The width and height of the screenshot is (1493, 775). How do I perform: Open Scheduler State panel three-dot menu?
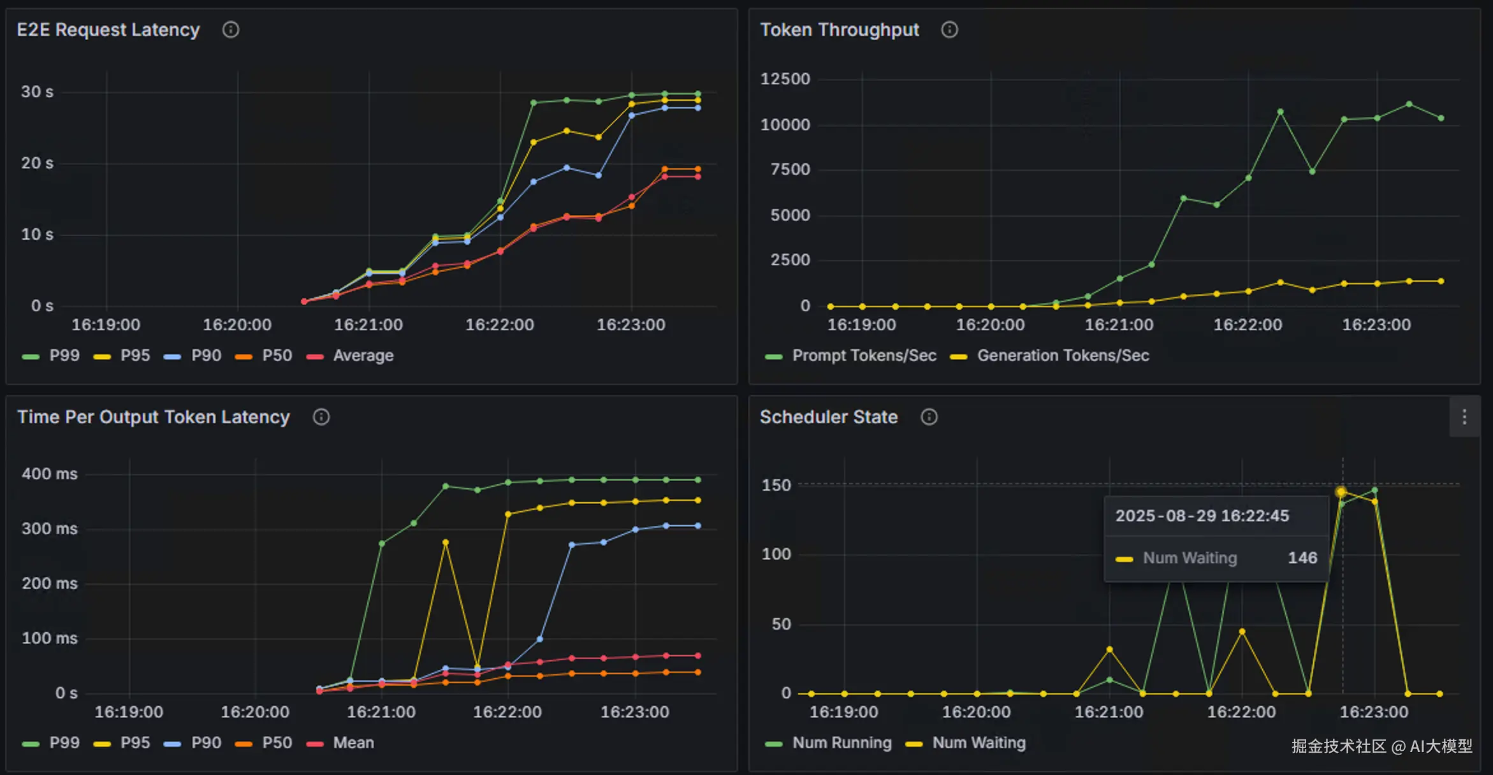click(1464, 417)
